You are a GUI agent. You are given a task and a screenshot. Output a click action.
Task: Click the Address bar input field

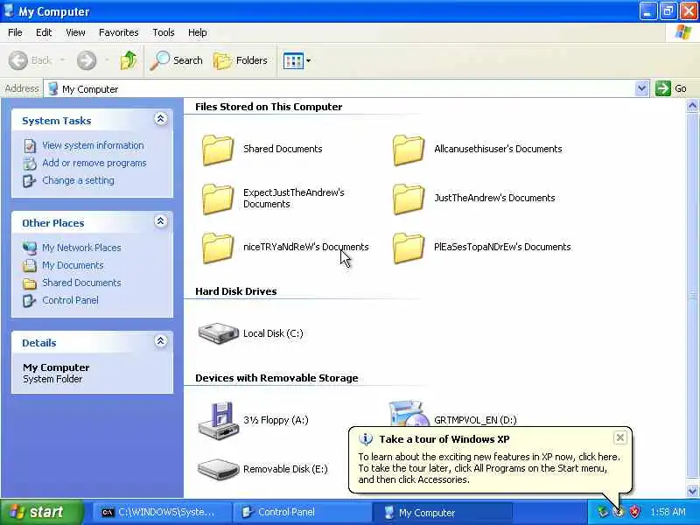pos(346,88)
